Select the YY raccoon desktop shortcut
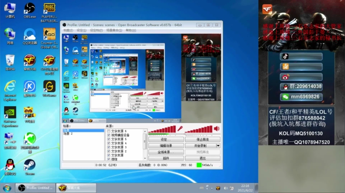The height and width of the screenshot is (193, 345). [x=30, y=115]
